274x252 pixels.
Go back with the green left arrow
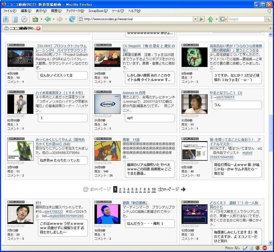tap(48, 19)
